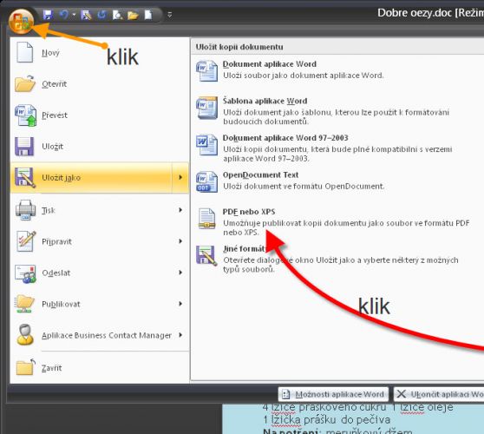Viewport: 484px width, 434px height.
Task: Expand the Odeslat submenu arrow
Action: pos(180,273)
